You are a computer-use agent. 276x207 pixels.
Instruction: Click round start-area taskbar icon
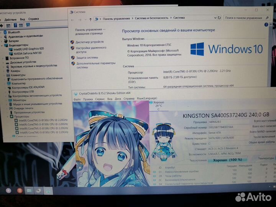[8, 191]
